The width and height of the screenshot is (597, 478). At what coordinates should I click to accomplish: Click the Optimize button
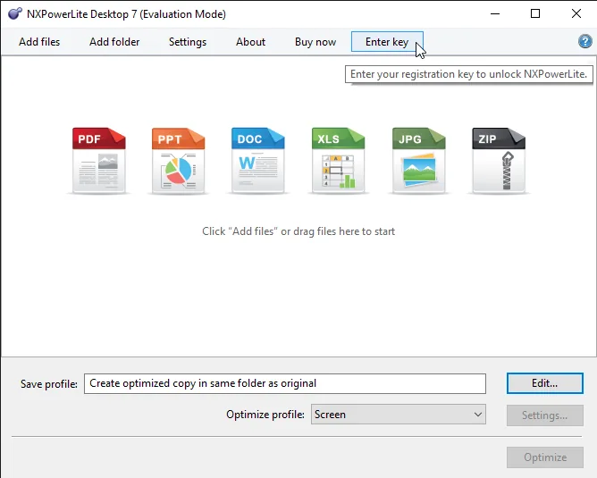pos(545,457)
